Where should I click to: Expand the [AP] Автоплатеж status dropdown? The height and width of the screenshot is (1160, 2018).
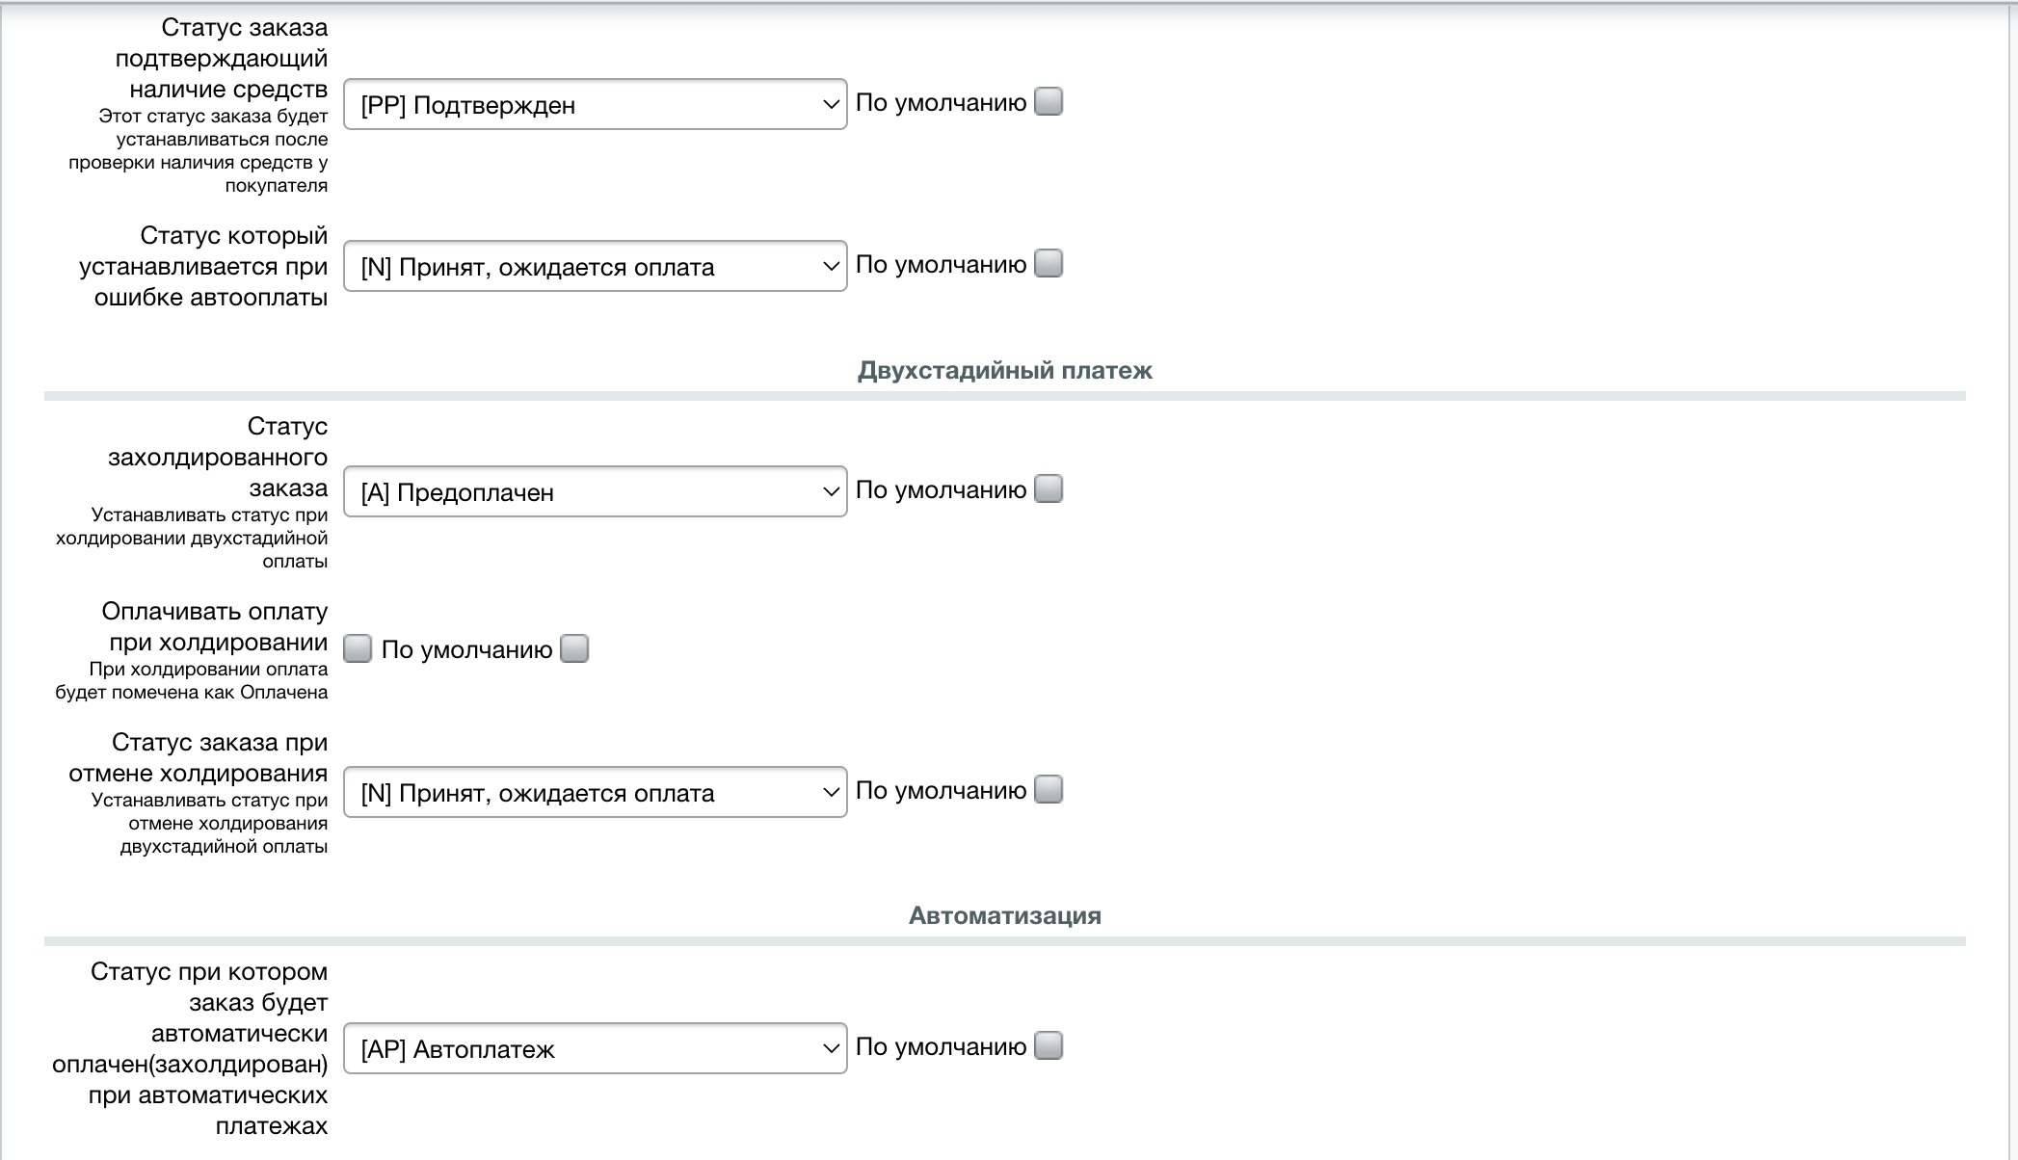pyautogui.click(x=595, y=1048)
